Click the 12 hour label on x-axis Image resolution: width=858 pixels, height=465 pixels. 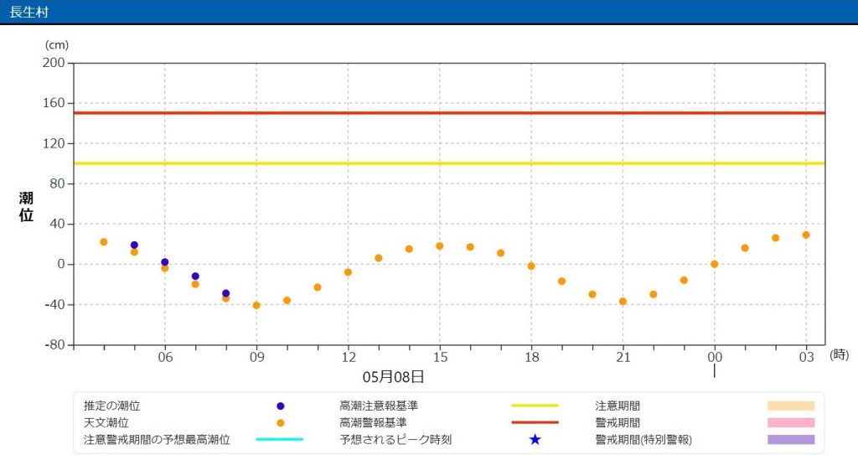349,357
